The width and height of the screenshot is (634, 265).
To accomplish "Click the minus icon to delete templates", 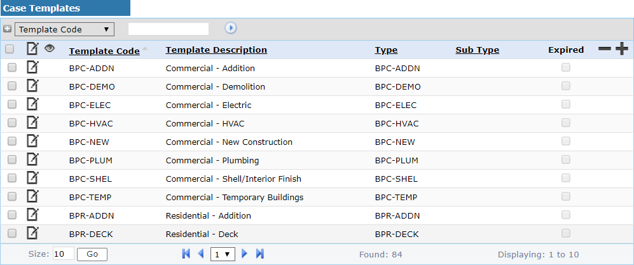I will 605,50.
